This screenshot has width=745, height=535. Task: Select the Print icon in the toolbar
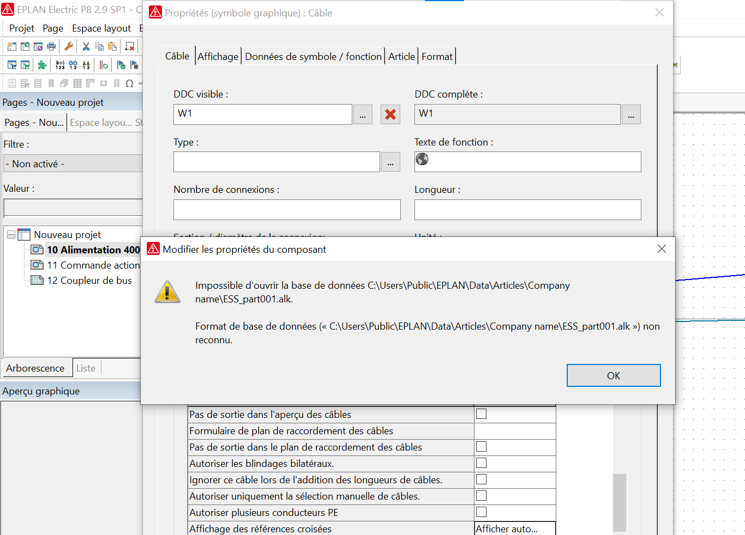(x=51, y=46)
